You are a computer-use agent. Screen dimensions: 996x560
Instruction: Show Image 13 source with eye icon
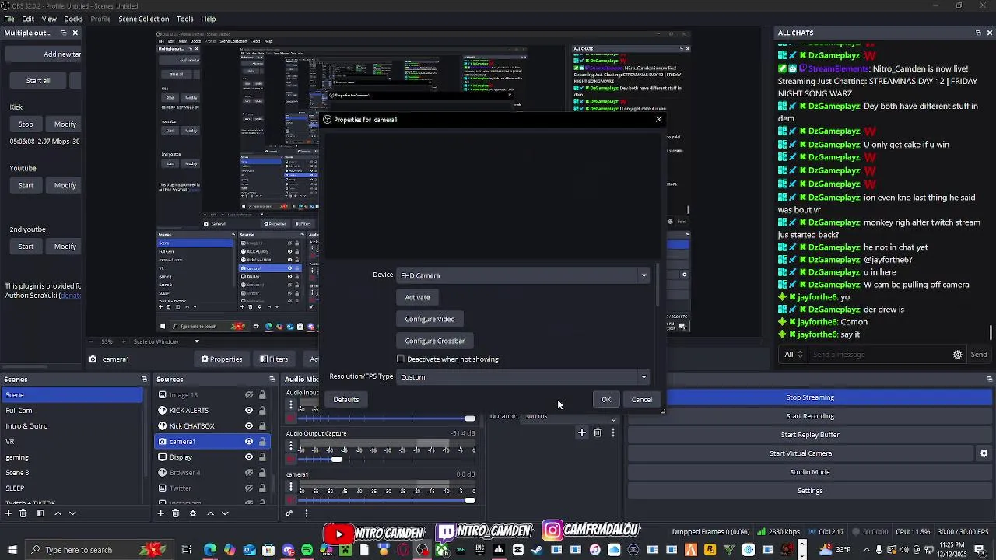(249, 394)
